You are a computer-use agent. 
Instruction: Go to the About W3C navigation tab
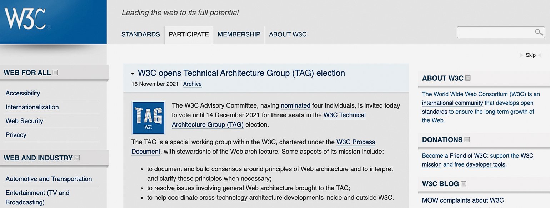coord(287,34)
